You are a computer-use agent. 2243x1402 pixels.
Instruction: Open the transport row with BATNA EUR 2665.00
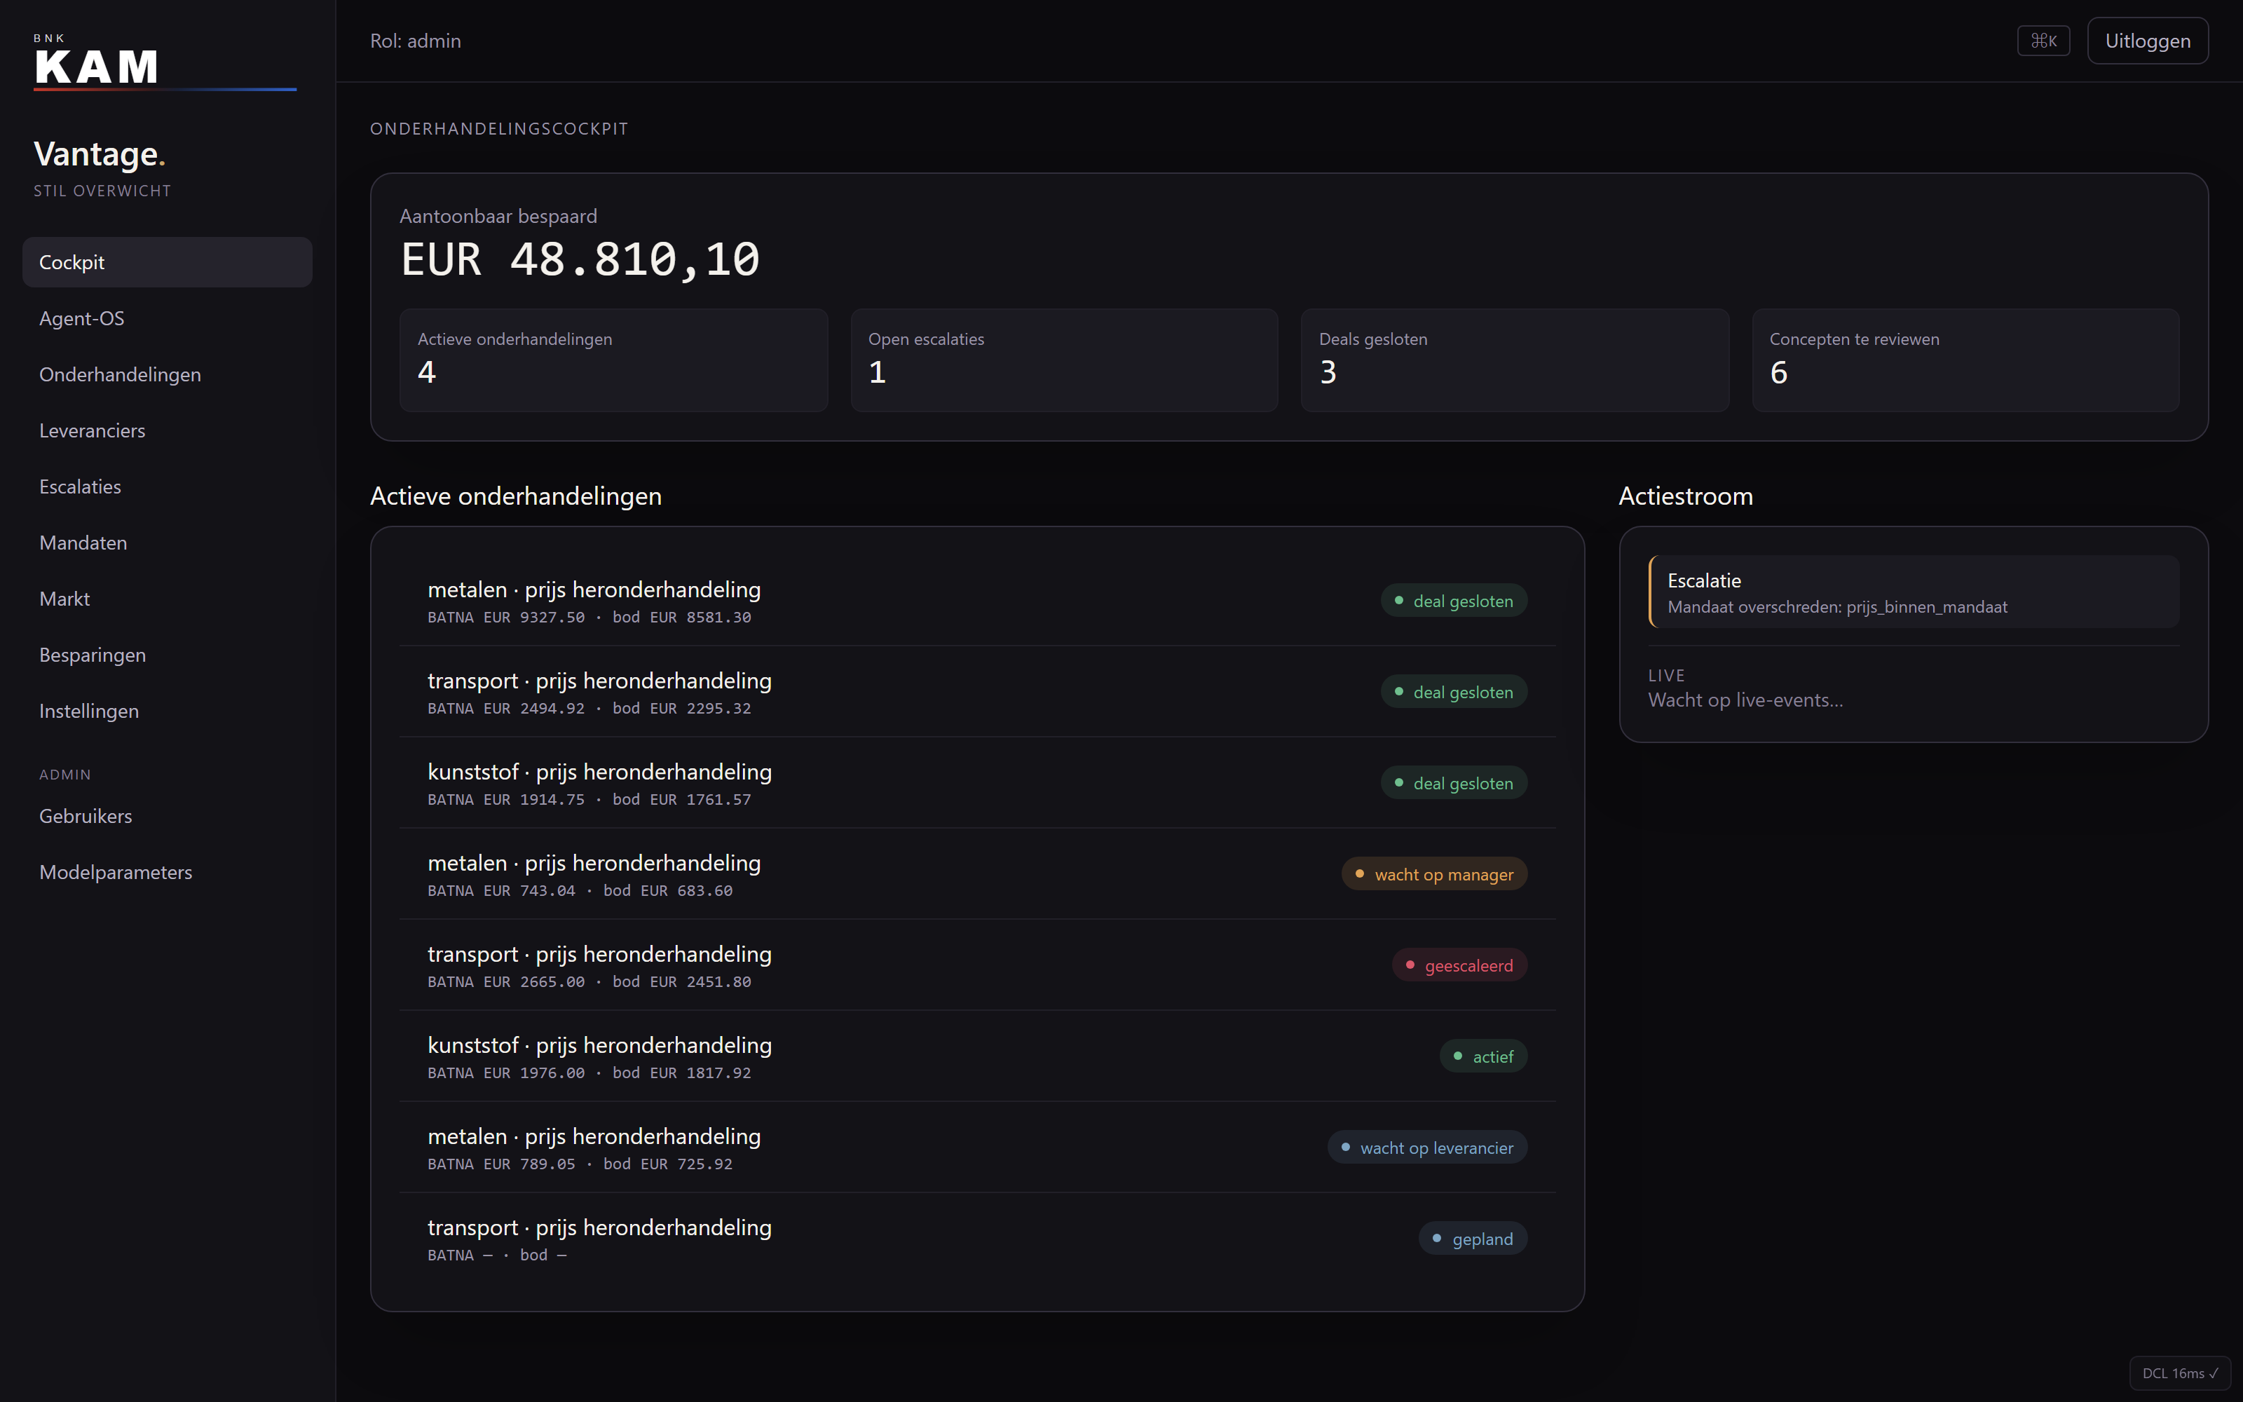977,965
